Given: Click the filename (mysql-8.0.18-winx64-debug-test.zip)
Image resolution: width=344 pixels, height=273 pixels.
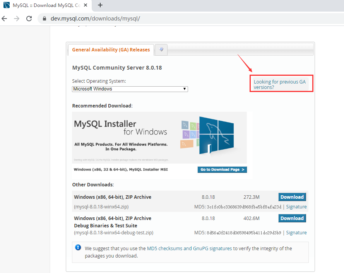Looking at the screenshot, I should (114, 233).
